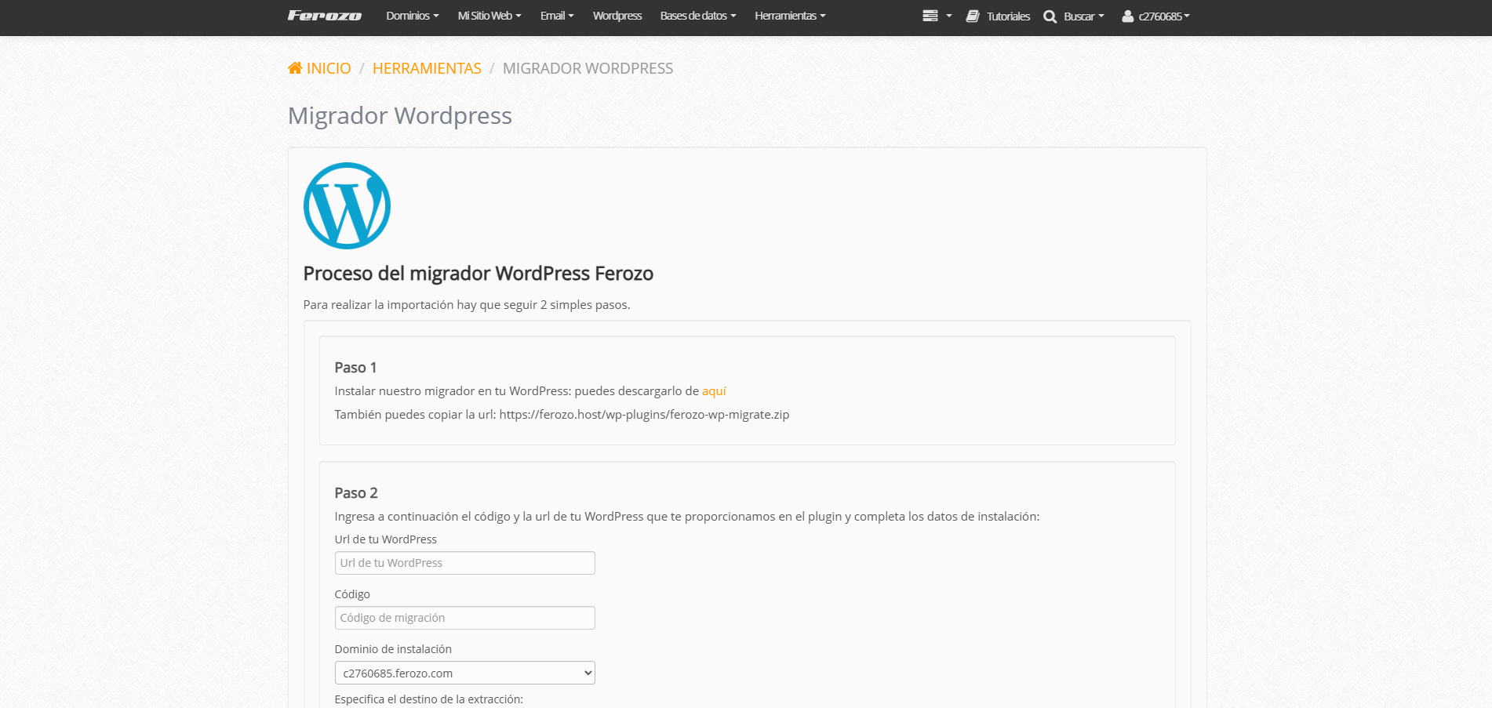This screenshot has height=708, width=1492.
Task: Click the large WordPress logo
Action: click(347, 205)
